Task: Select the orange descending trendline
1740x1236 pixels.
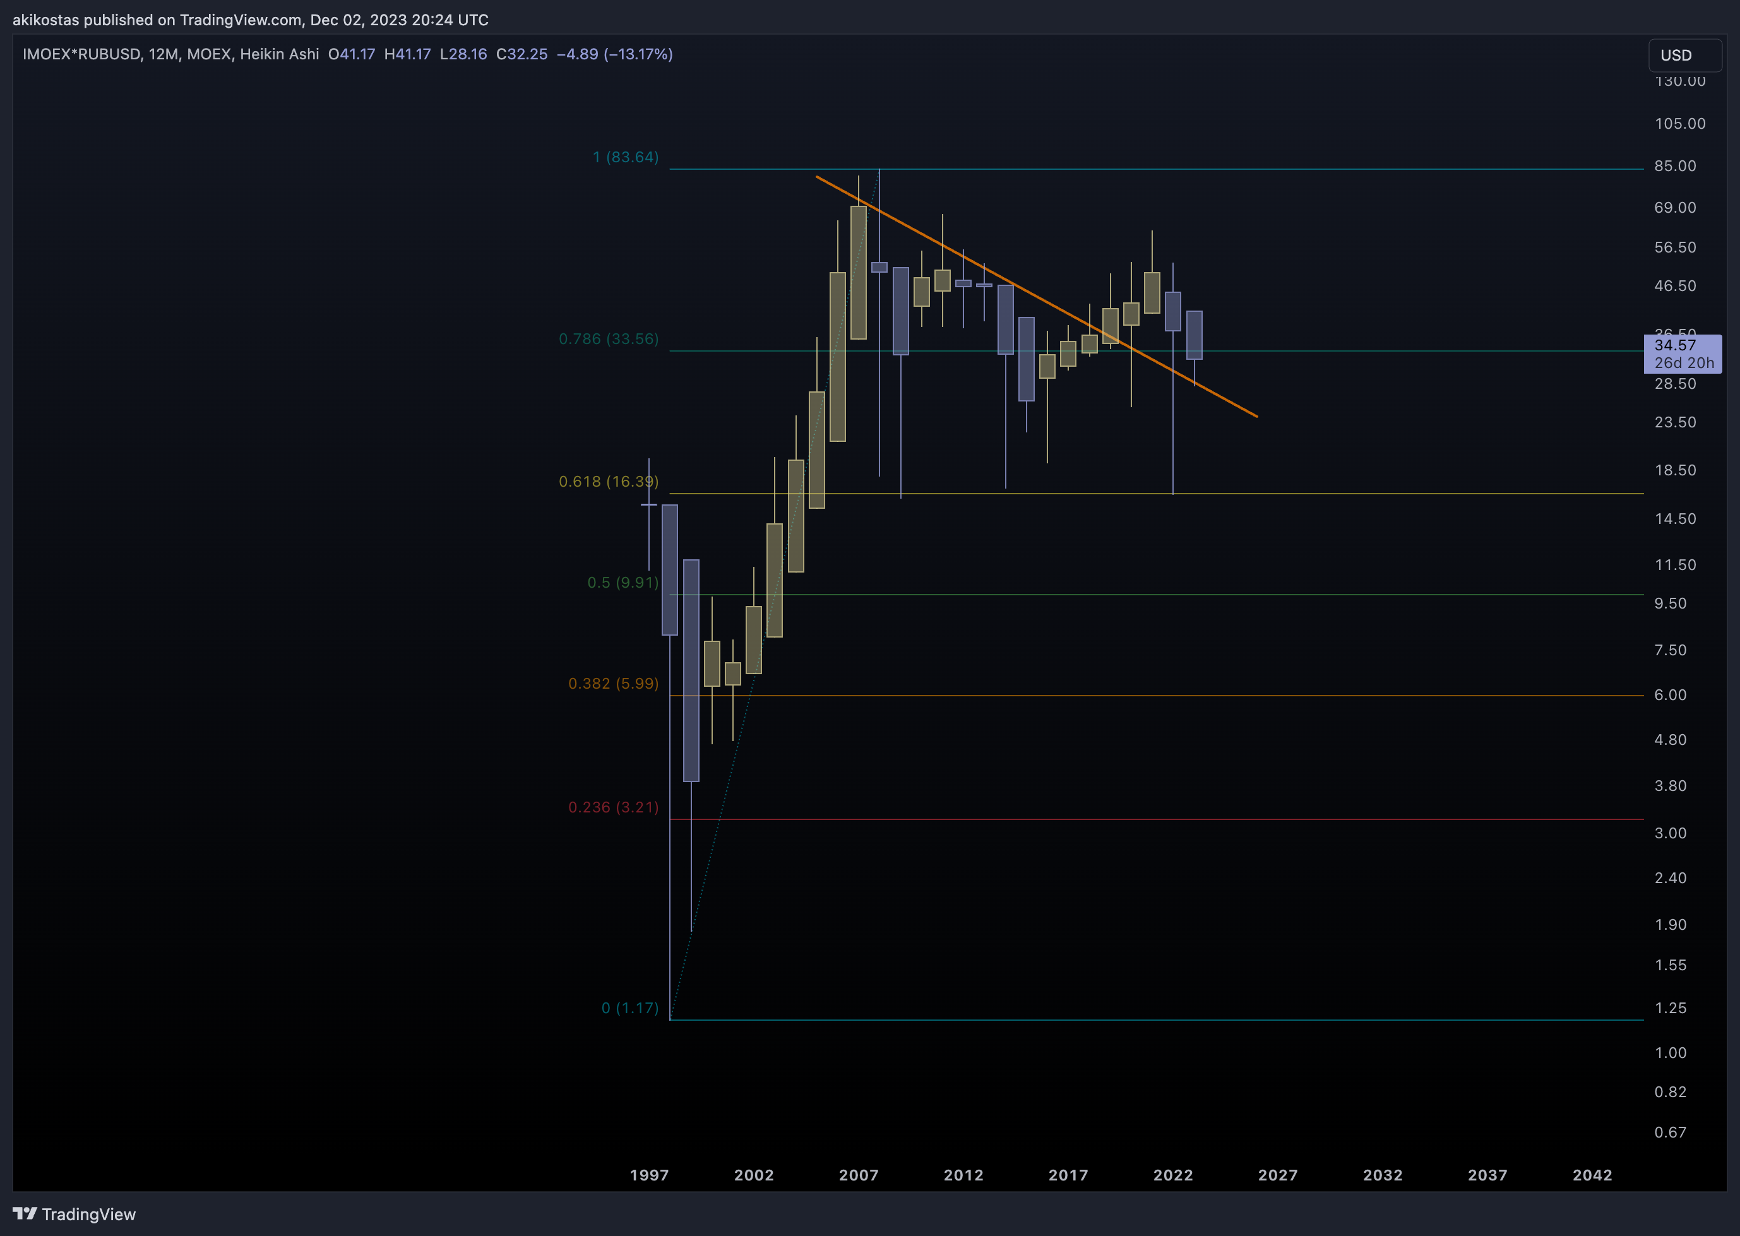Action: click(1035, 295)
